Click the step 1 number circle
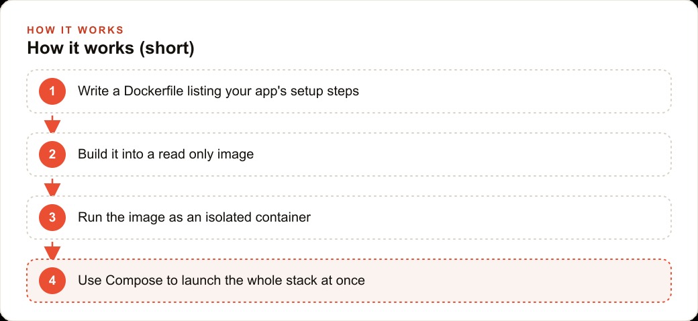698x321 pixels. [52, 91]
